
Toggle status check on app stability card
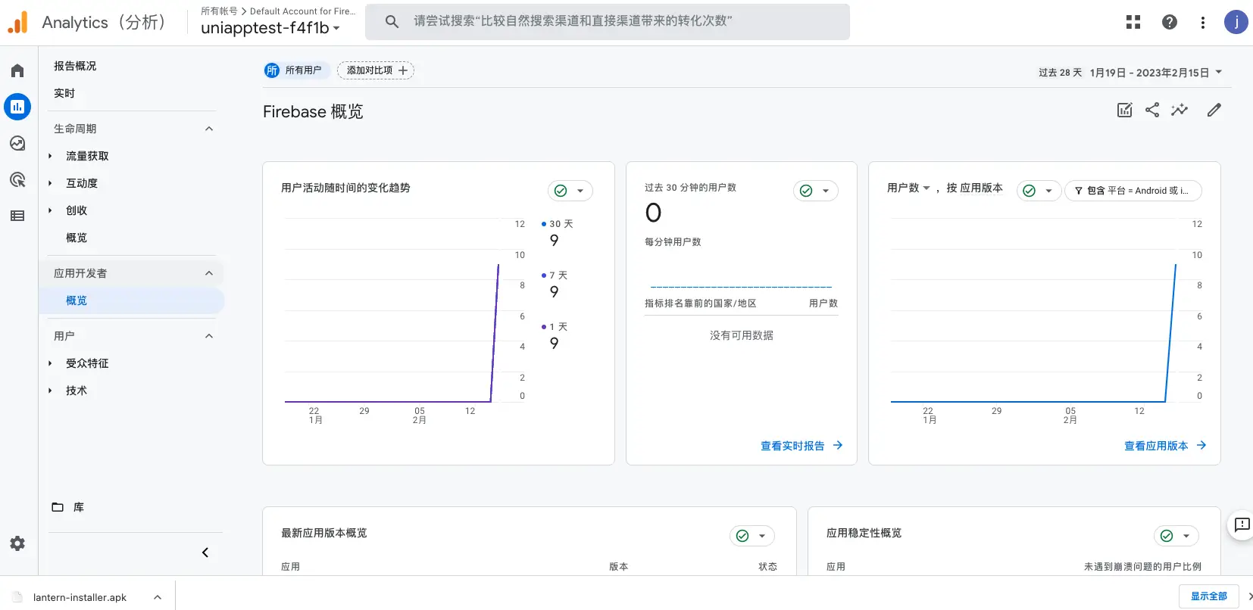[x=1176, y=536]
